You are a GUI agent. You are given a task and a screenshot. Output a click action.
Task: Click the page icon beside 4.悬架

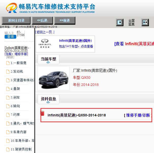[8, 89]
